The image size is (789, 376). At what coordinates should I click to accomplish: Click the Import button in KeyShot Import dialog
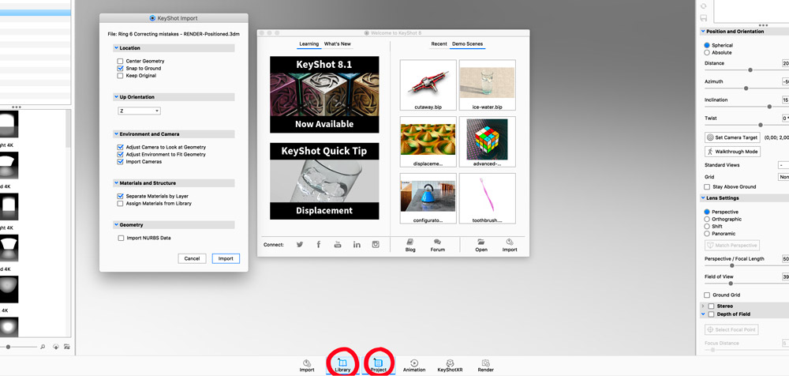click(226, 258)
